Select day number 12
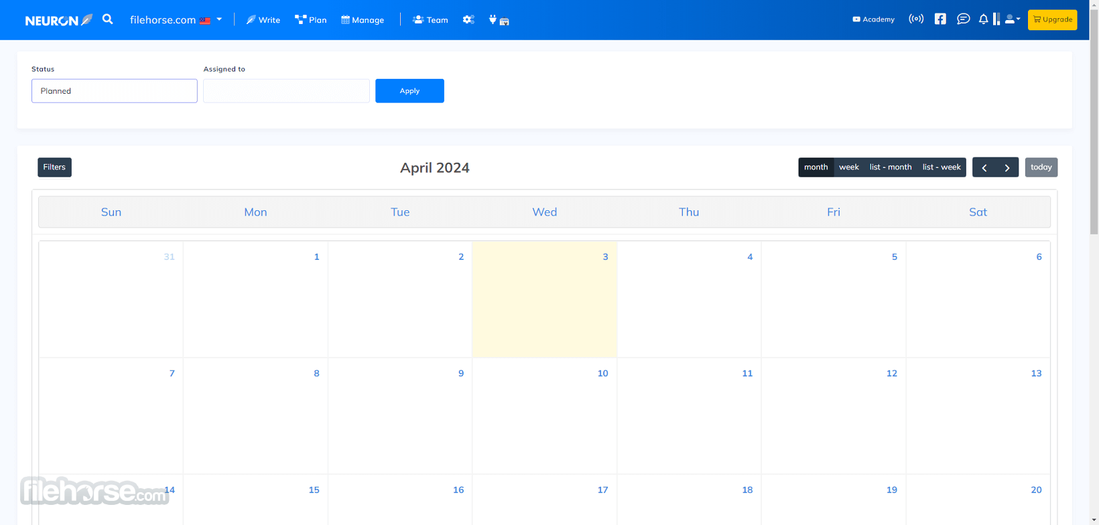This screenshot has height=525, width=1099. tap(891, 373)
